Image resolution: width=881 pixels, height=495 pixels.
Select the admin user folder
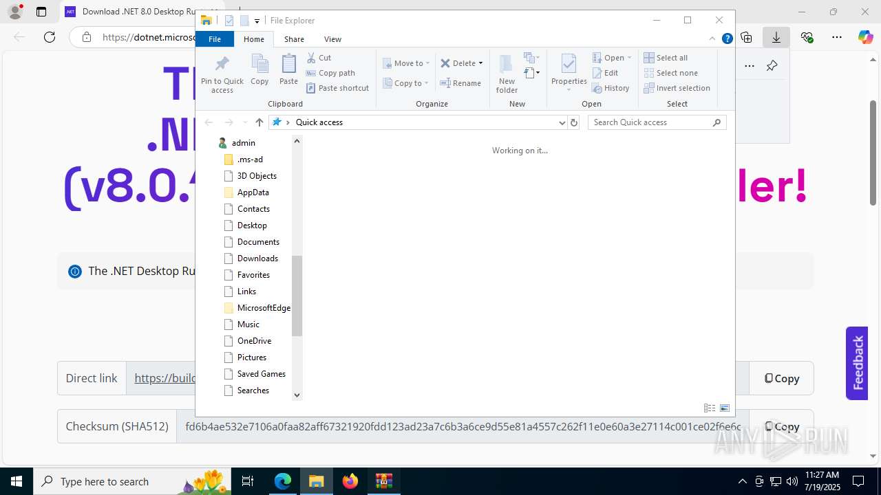(243, 143)
